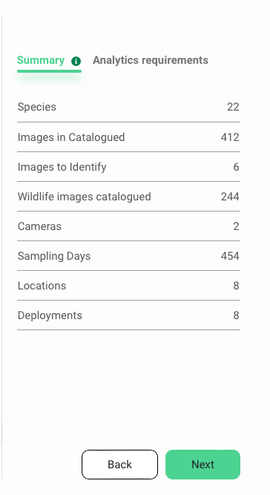Select the Images to Identify row
The height and width of the screenshot is (495, 270).
128,167
